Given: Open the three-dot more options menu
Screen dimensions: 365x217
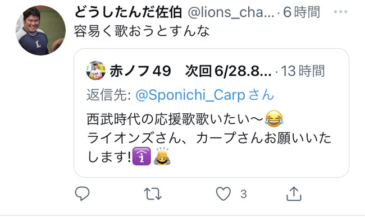Looking at the screenshot, I should [x=340, y=12].
